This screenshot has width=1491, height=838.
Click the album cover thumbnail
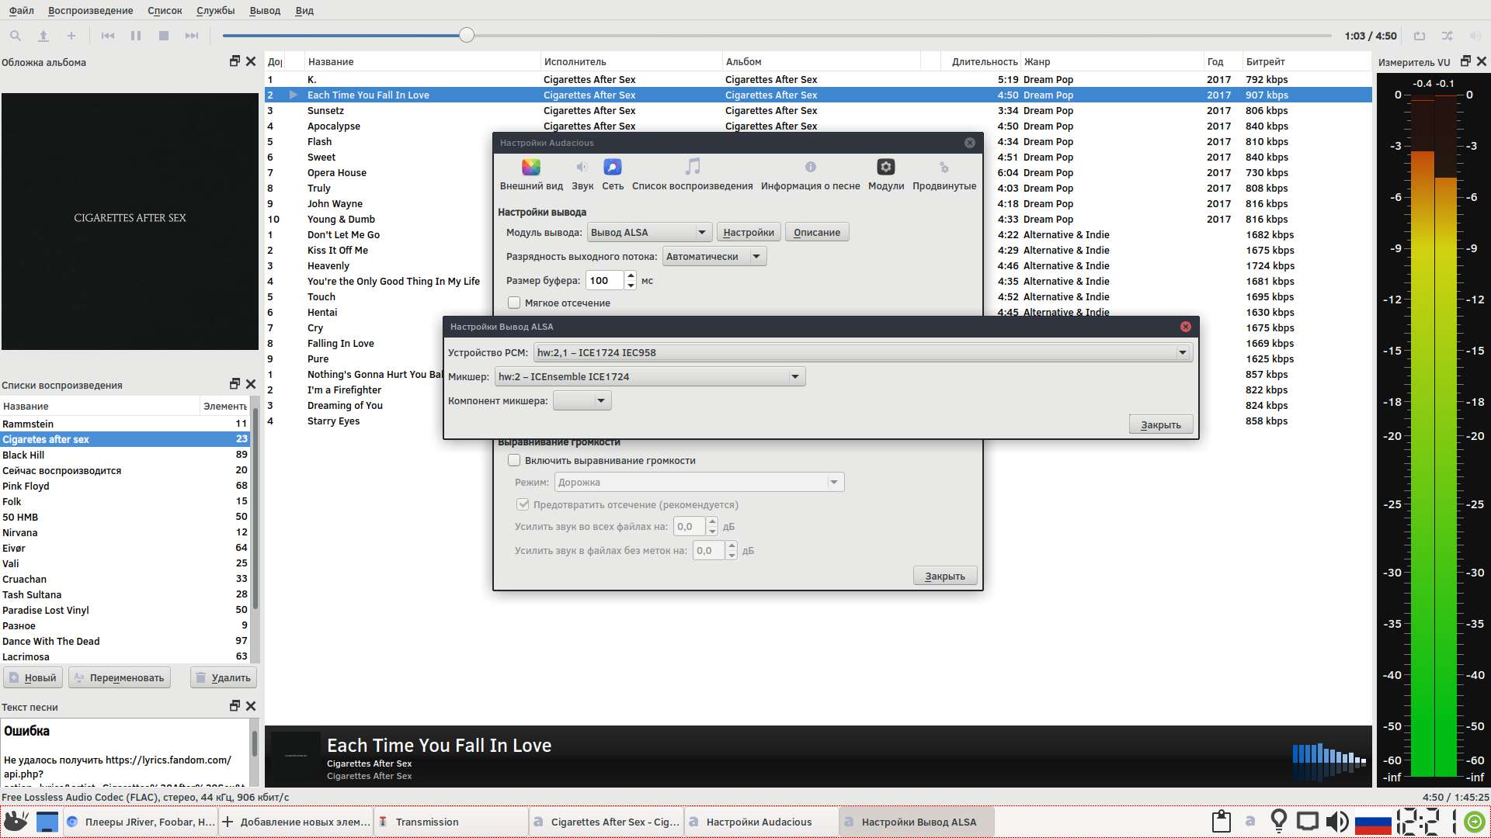coord(295,757)
